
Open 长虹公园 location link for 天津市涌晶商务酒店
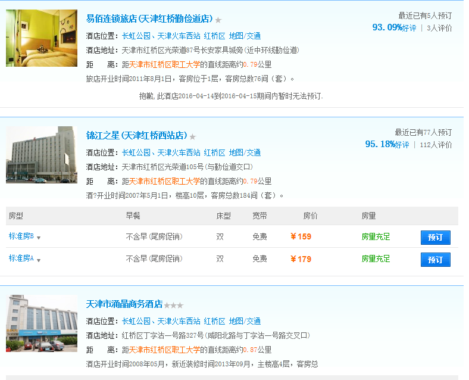(136, 322)
